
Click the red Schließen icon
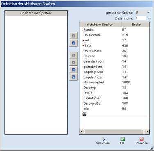(x=141, y=139)
